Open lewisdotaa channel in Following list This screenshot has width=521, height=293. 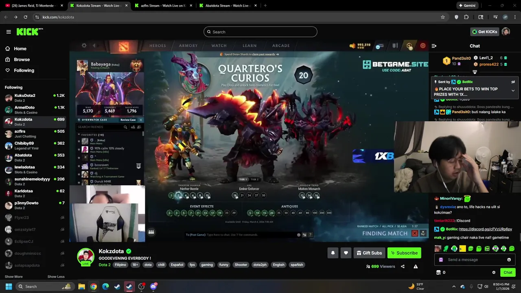click(35, 169)
